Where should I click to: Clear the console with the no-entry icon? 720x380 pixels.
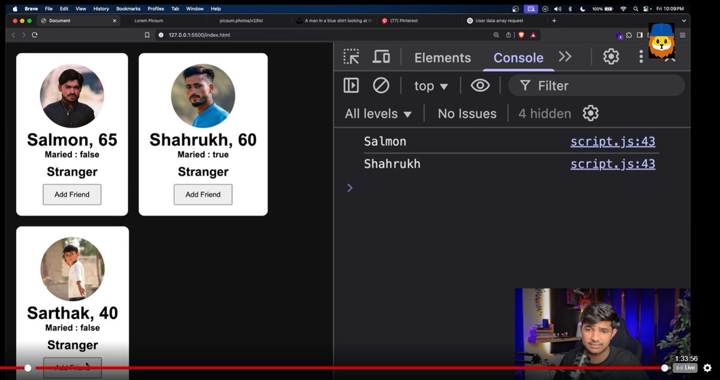(381, 85)
